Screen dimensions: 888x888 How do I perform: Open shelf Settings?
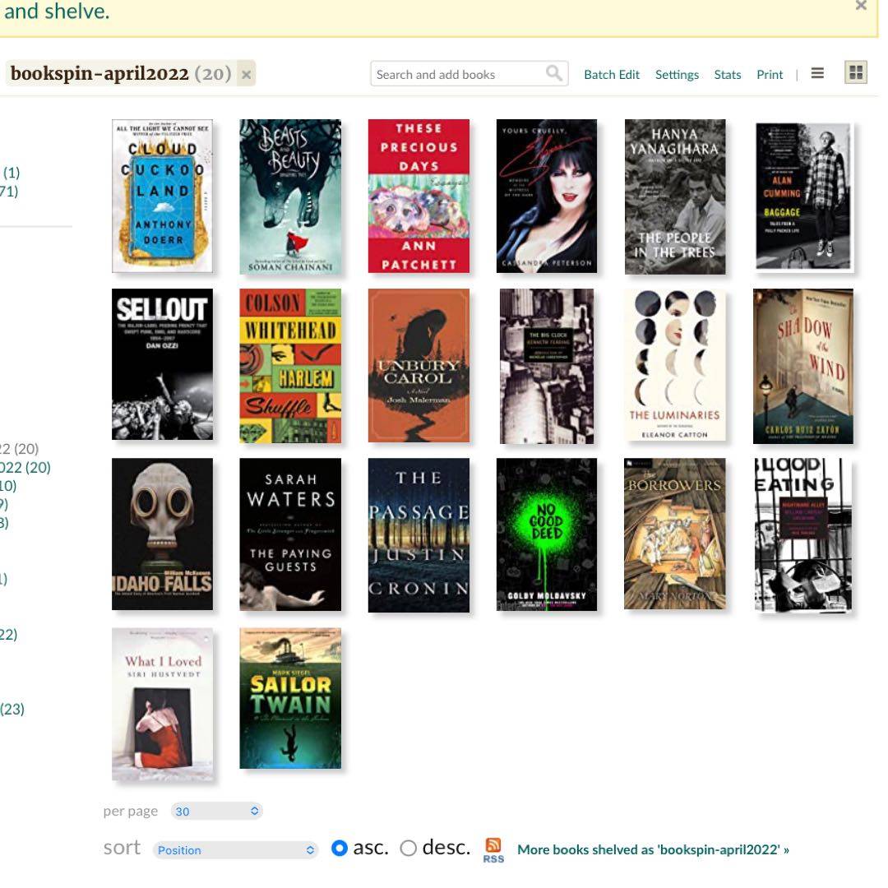click(677, 74)
